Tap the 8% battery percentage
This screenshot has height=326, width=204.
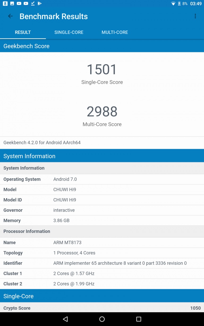pos(185,4)
